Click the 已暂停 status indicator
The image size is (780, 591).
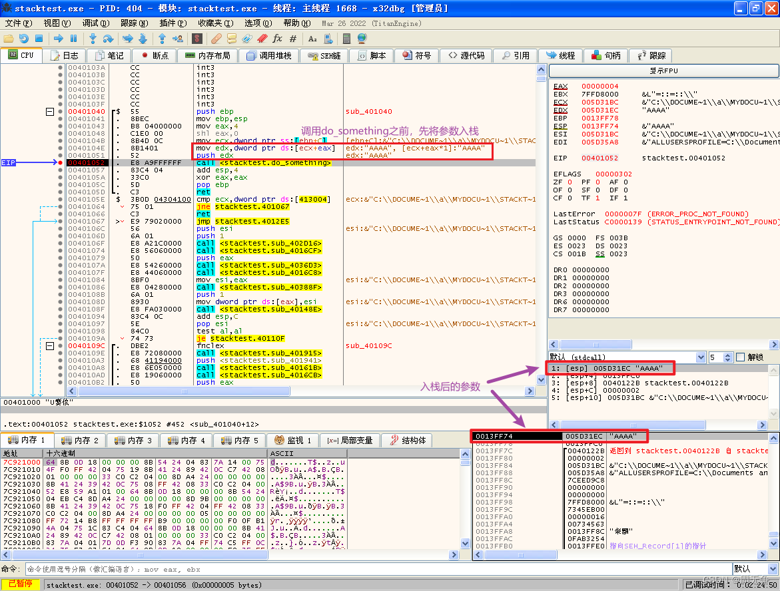pos(21,584)
